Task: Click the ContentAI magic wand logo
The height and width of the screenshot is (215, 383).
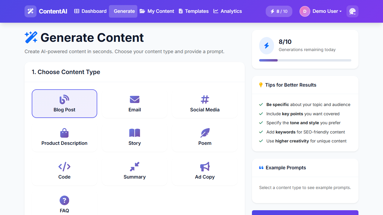Action: [31, 11]
